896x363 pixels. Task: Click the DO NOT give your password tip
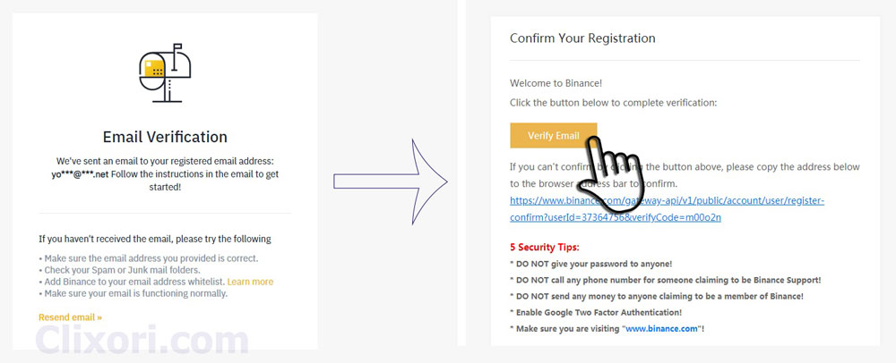coord(590,264)
